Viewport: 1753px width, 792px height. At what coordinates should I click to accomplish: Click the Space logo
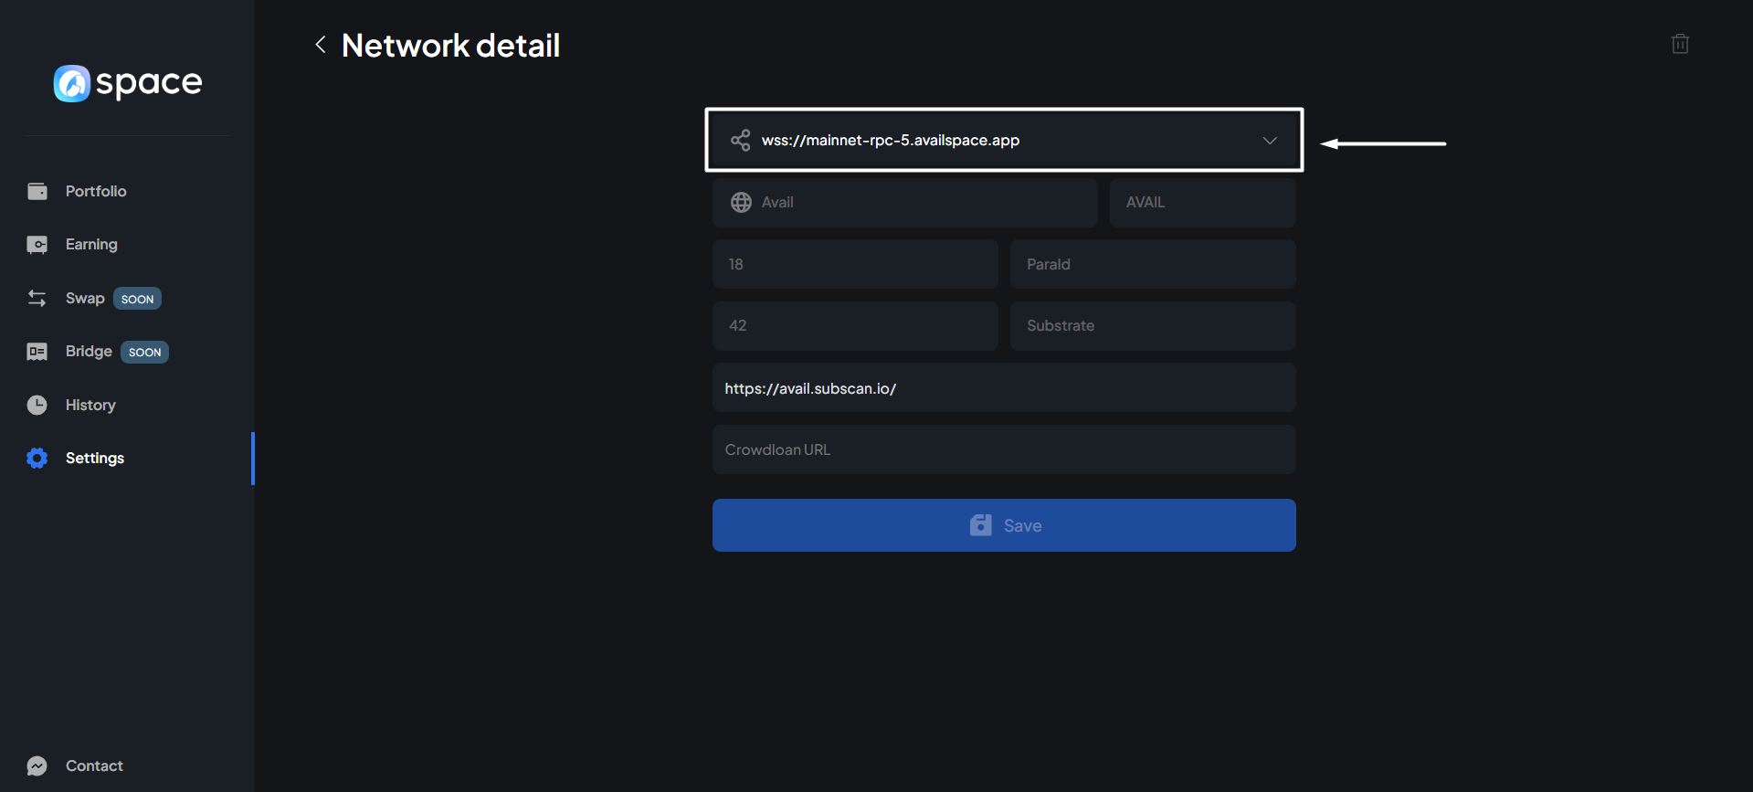click(x=128, y=83)
